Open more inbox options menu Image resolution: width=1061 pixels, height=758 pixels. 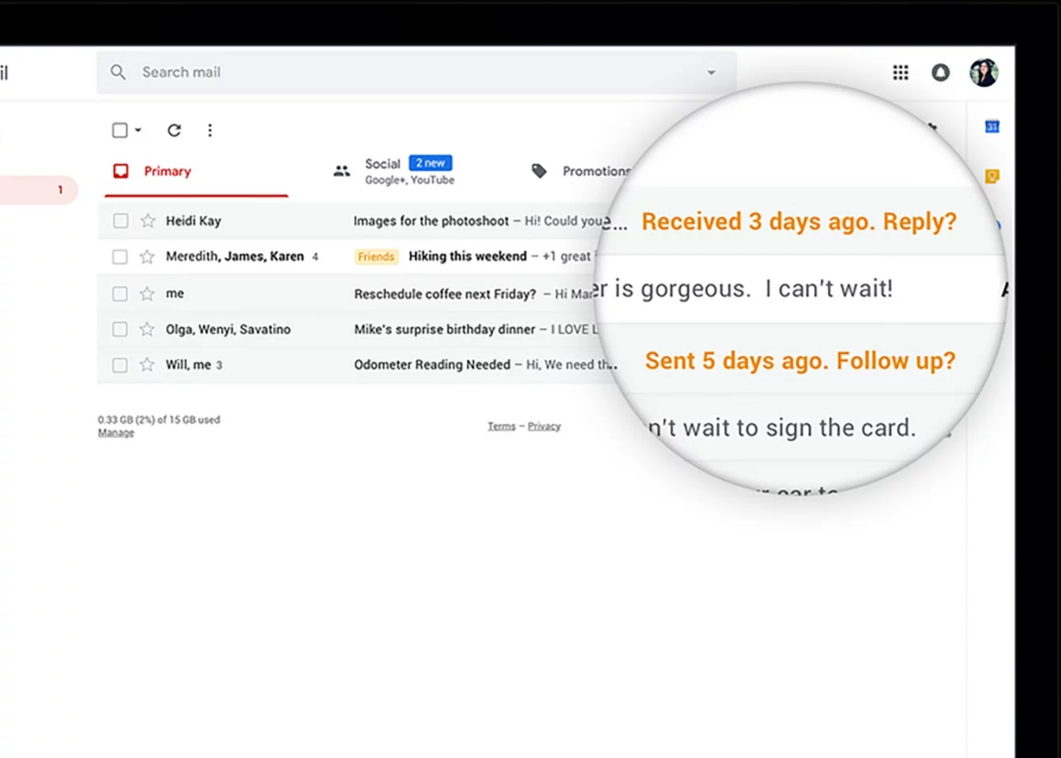pyautogui.click(x=209, y=129)
